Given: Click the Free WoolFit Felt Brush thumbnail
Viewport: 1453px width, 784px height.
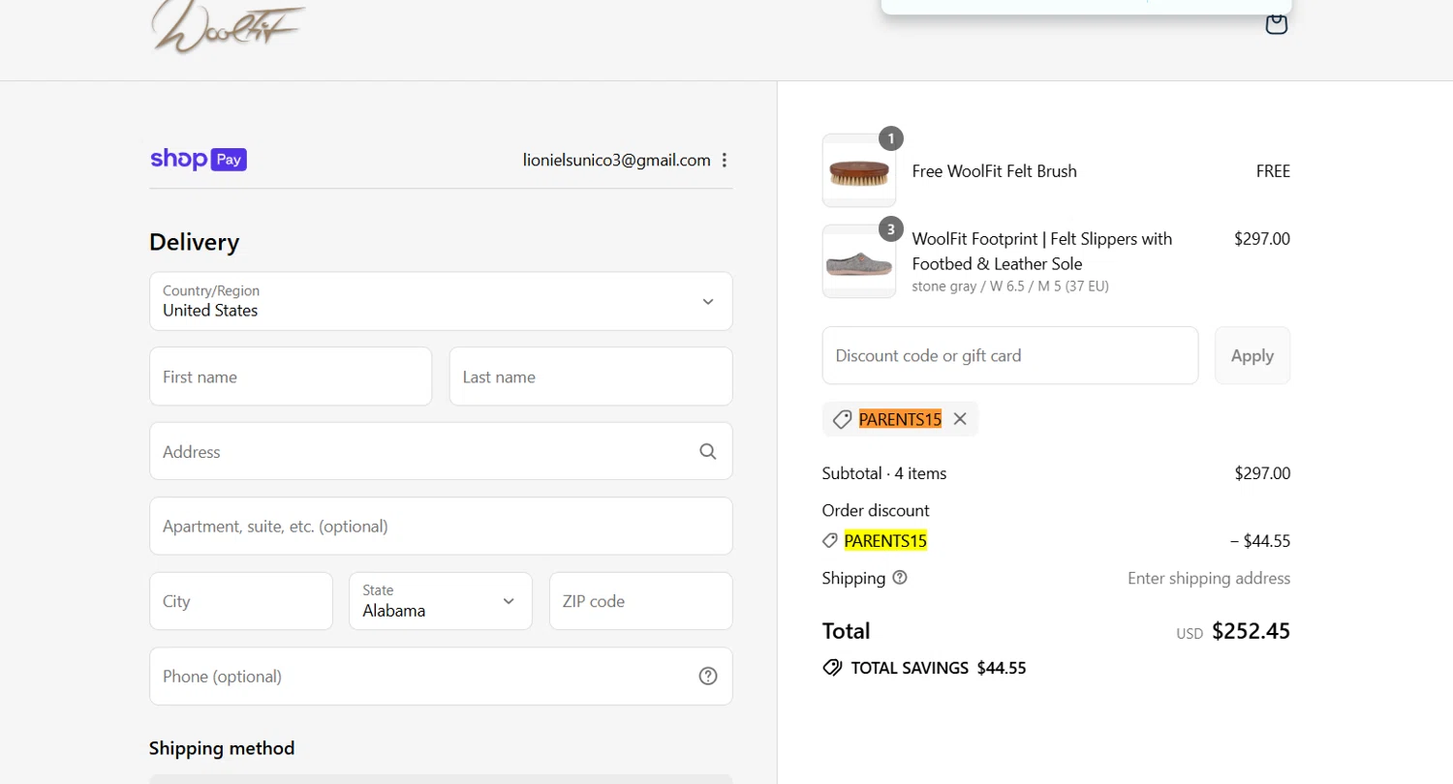Looking at the screenshot, I should [859, 170].
